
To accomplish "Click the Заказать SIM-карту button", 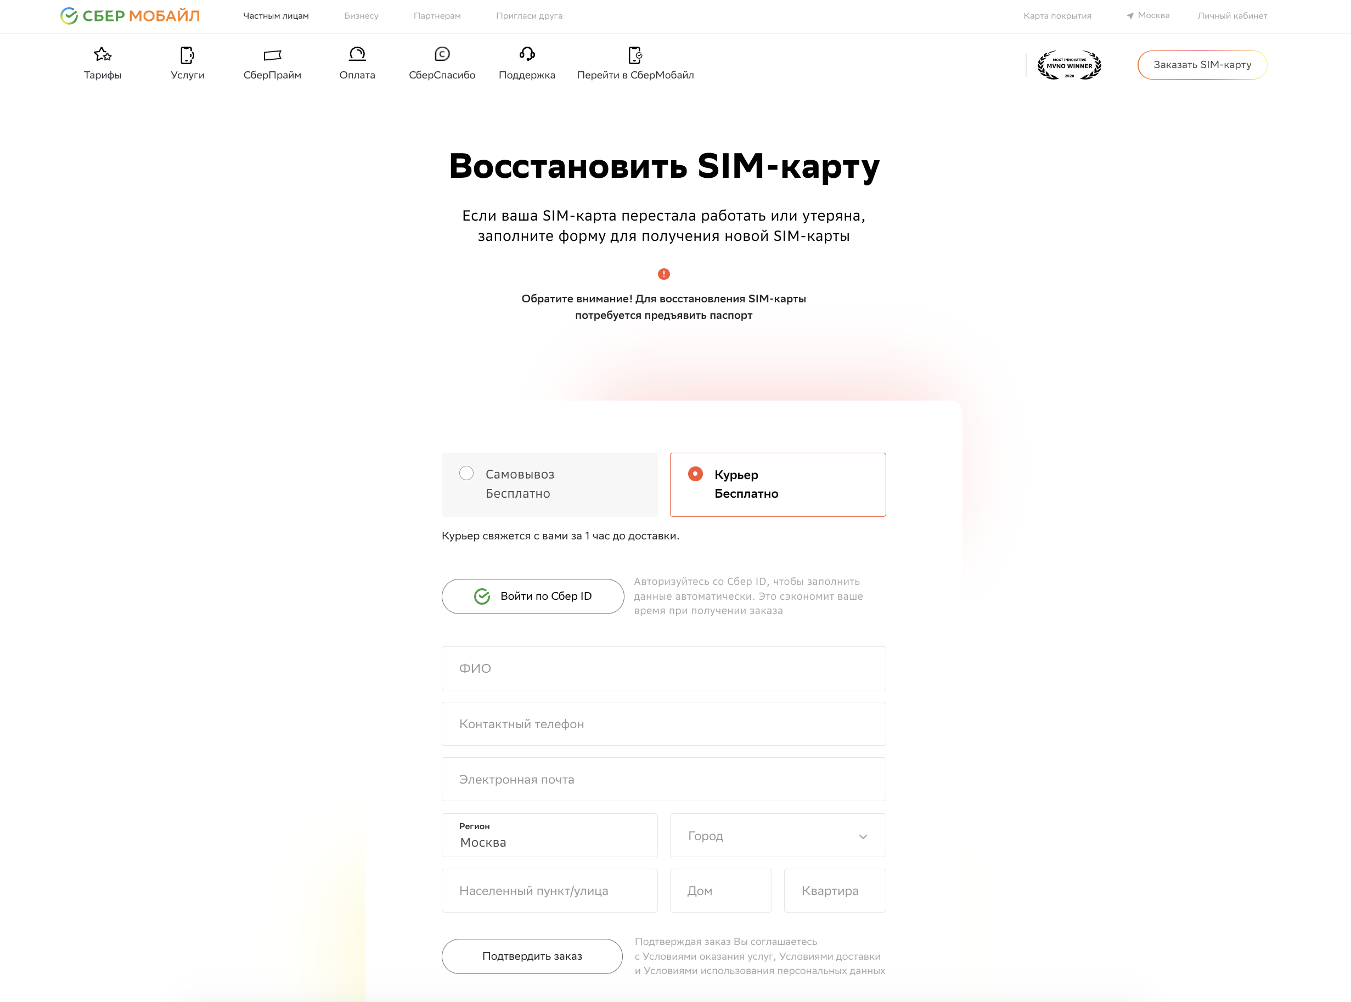I will click(x=1202, y=64).
